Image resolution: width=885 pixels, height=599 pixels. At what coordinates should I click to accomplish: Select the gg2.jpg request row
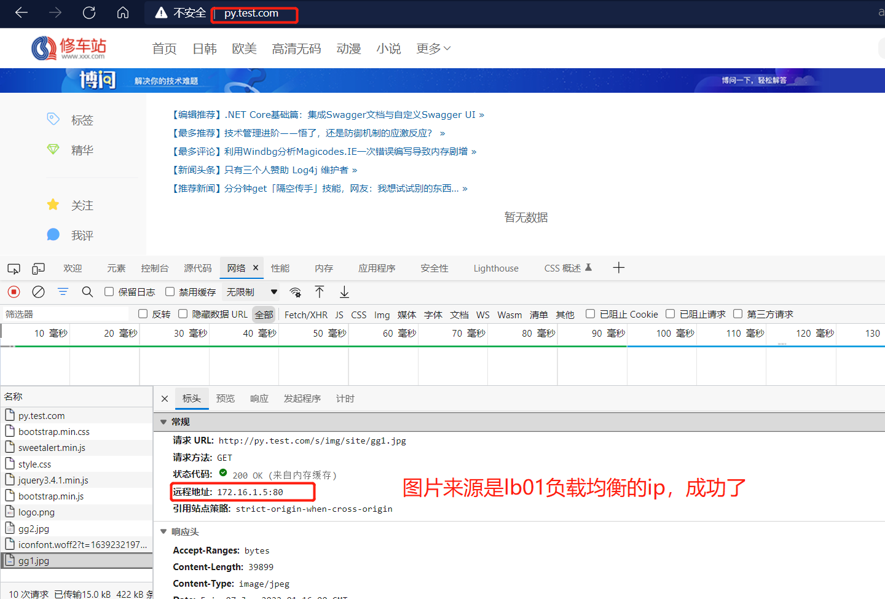point(76,528)
